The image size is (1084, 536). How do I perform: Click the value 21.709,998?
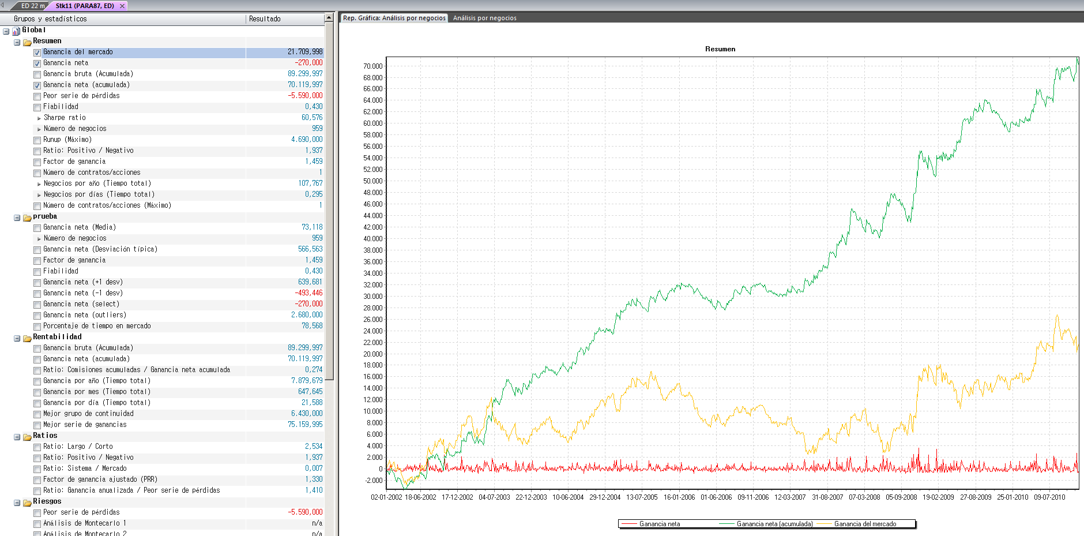point(305,52)
